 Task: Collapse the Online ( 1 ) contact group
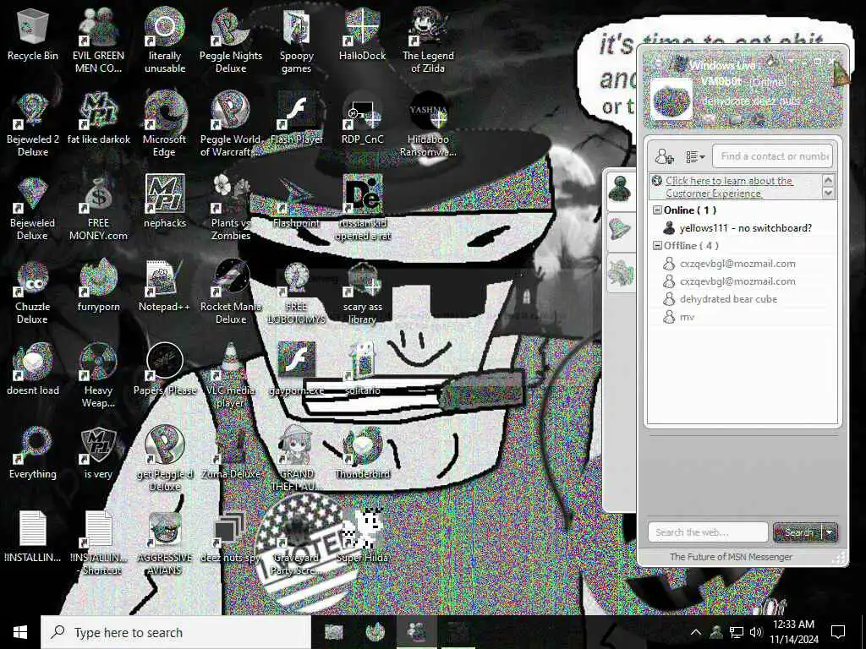pyautogui.click(x=657, y=210)
